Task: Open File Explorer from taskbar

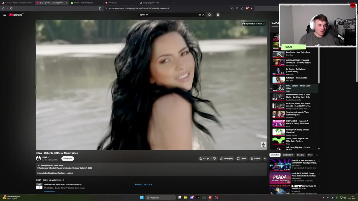Action: [185, 198]
